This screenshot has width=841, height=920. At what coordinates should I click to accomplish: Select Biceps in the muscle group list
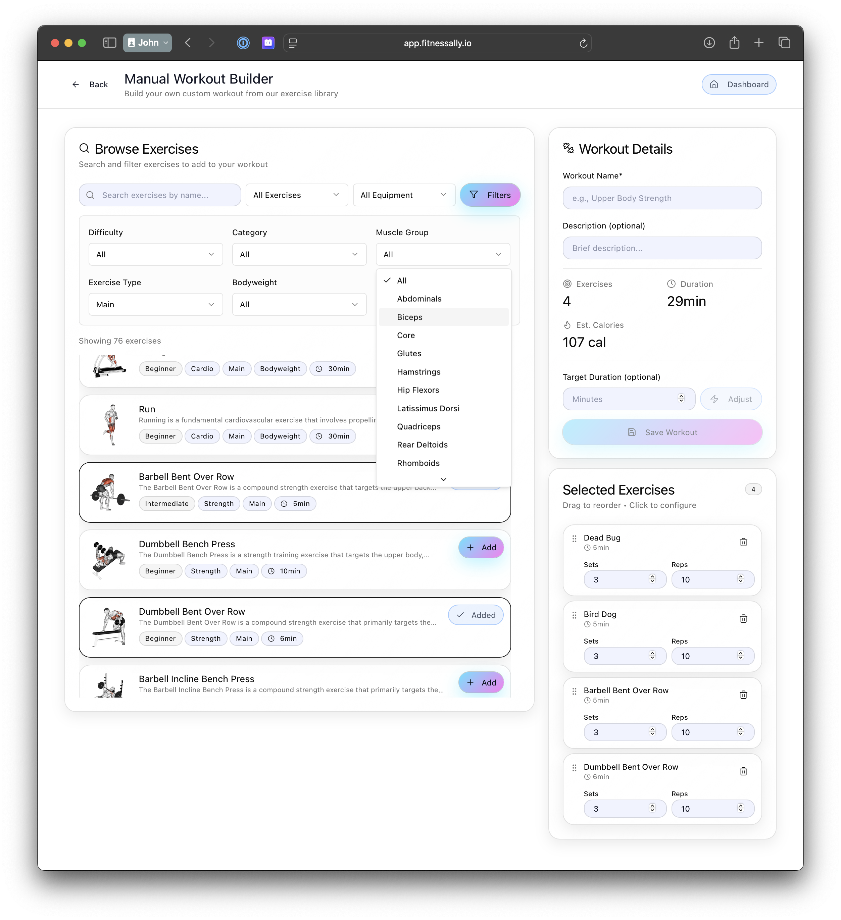[409, 317]
